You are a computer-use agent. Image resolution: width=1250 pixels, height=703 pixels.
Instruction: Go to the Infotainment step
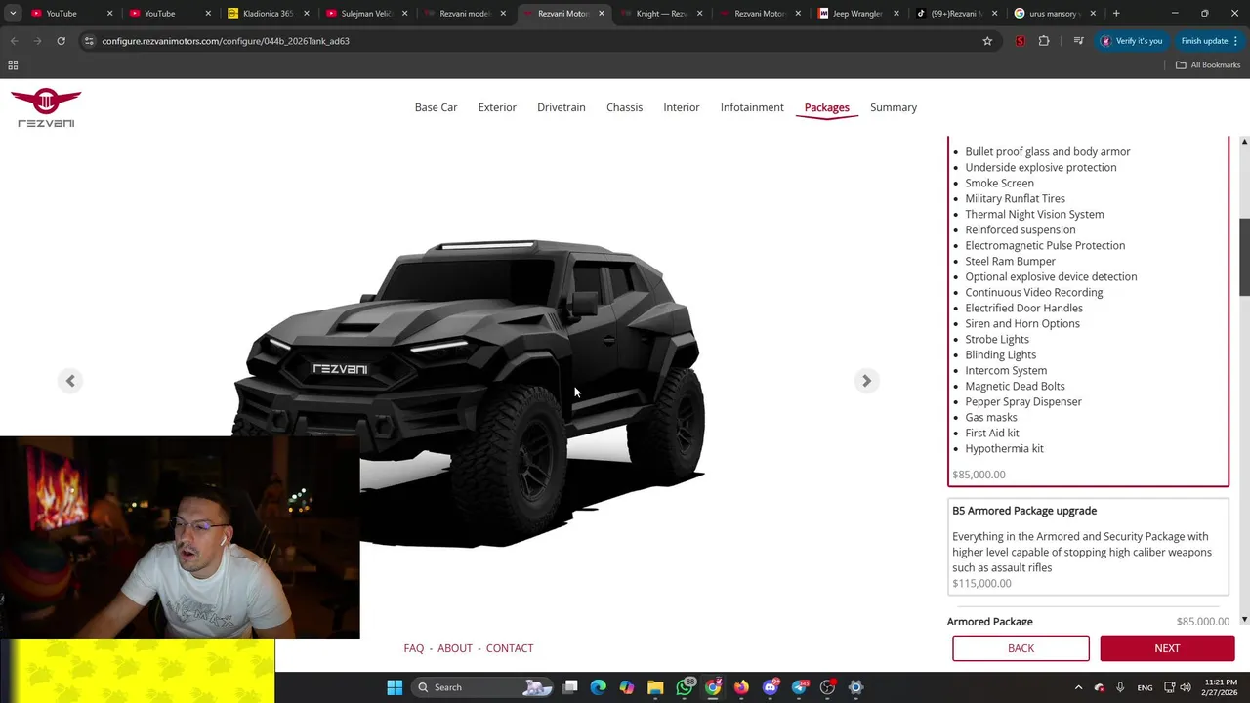(752, 107)
